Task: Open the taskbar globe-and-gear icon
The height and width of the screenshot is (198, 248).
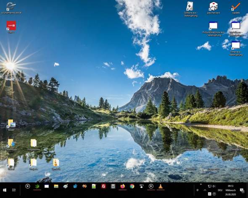Action: (66, 187)
